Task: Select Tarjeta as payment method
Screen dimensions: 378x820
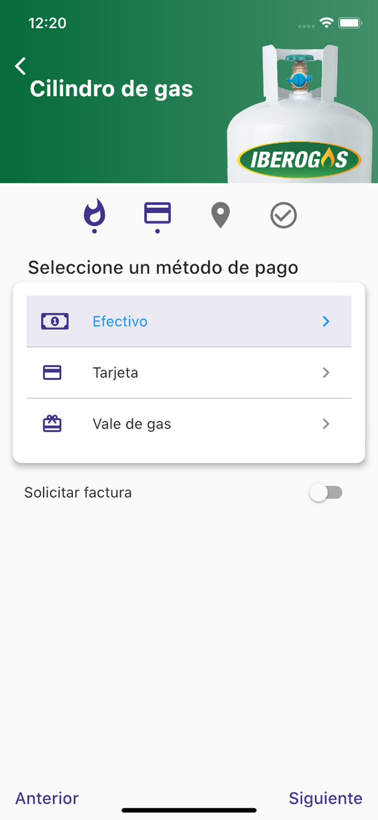Action: click(115, 372)
